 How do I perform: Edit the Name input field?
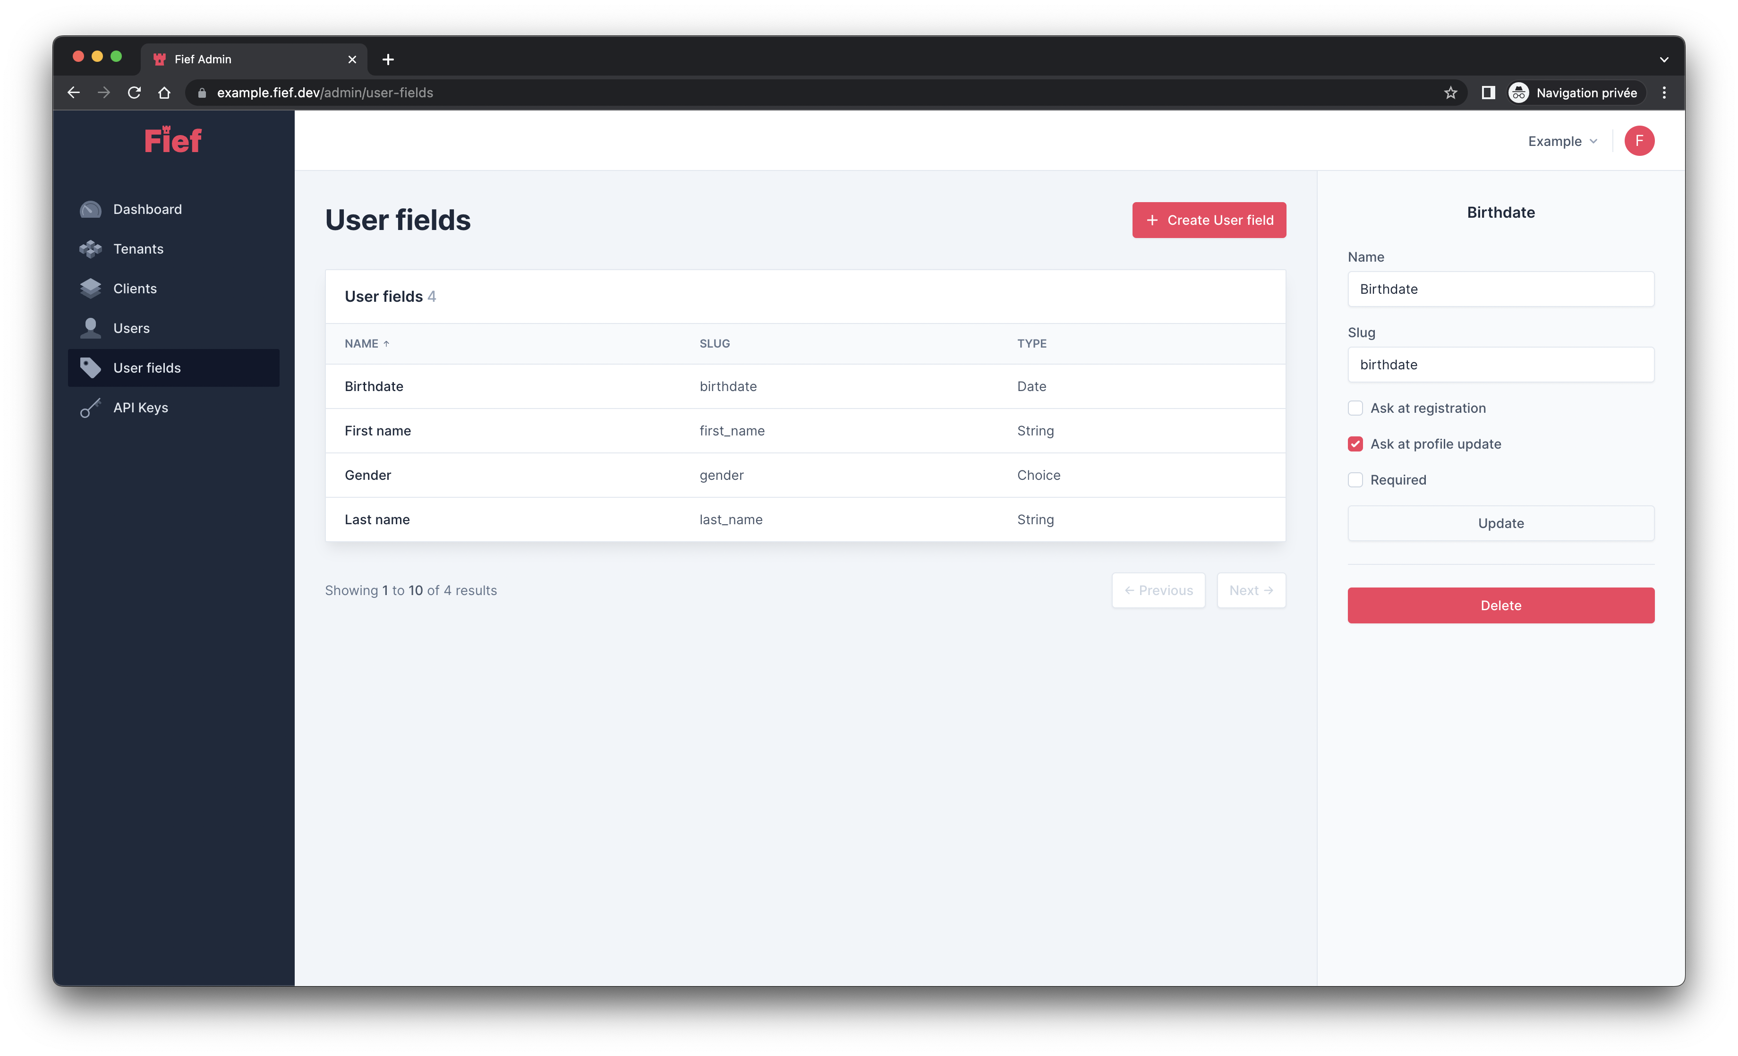[x=1500, y=289]
